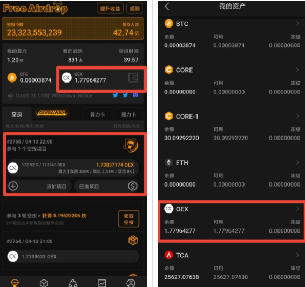This screenshot has width=305, height=287.
Task: Click the plus icon to add project
Action: pyautogui.click(x=13, y=186)
